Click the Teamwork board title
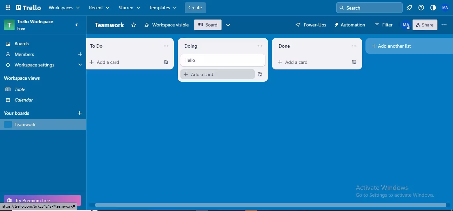Screen dimensions: 453x211 tap(109, 25)
